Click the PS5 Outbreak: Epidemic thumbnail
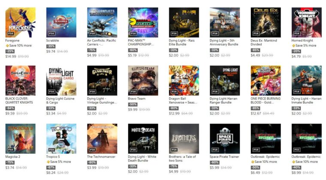Viewport: 326px width, 180px height. pos(306,139)
